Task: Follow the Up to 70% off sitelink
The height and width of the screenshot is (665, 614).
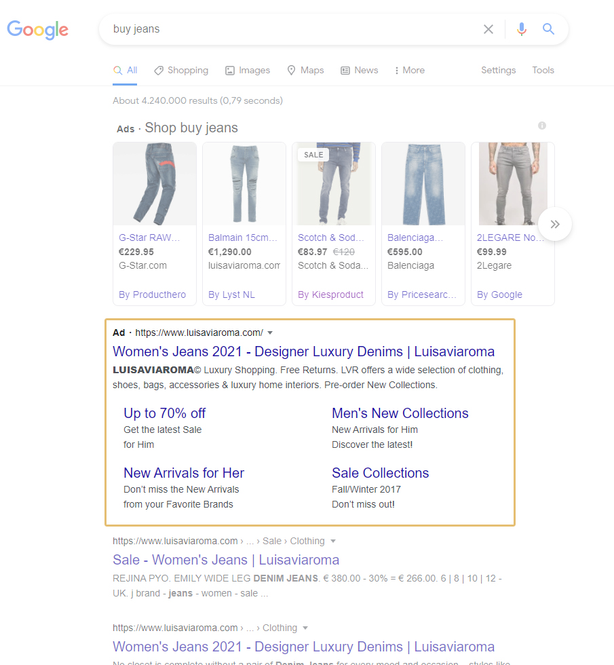Action: click(164, 413)
